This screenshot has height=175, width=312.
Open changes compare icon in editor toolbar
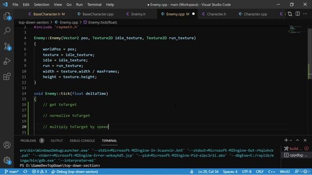pyautogui.click(x=290, y=14)
